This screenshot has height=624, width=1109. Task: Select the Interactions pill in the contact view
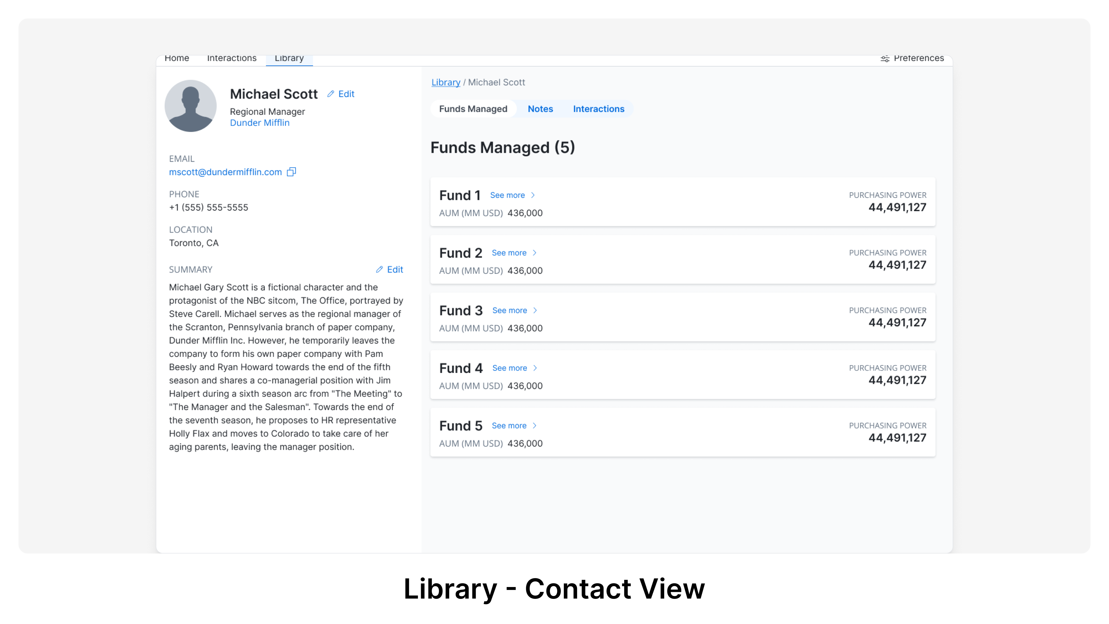click(598, 109)
